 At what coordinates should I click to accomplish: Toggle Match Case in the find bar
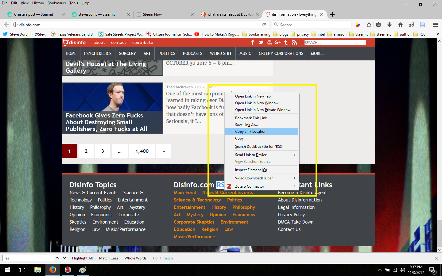point(109,258)
